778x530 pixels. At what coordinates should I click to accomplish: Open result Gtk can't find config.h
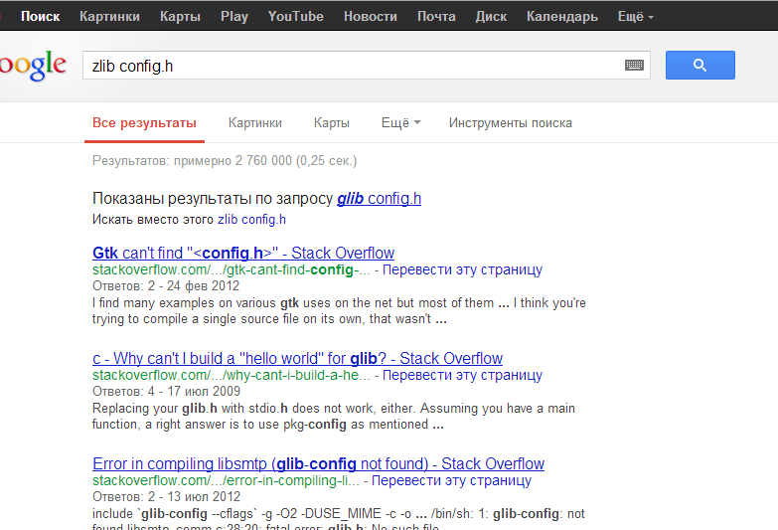pos(243,253)
